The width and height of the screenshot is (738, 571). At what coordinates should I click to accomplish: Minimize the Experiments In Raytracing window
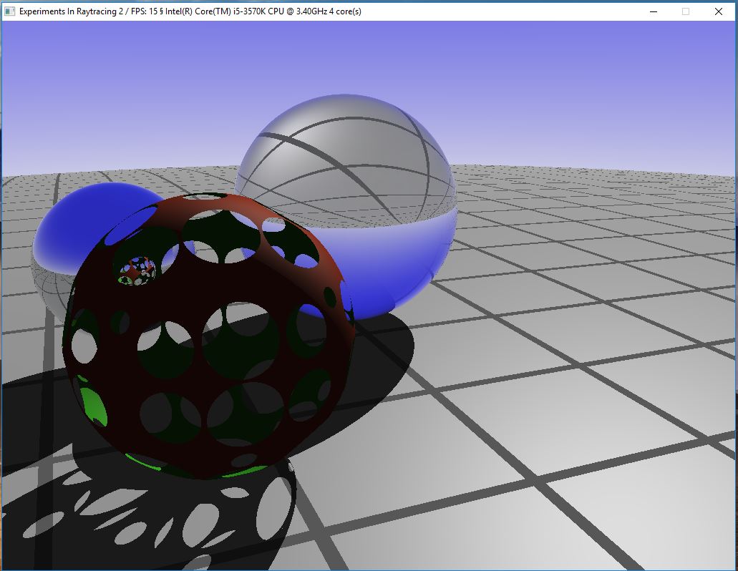(x=652, y=11)
